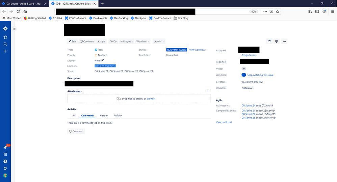The height and width of the screenshot is (182, 337).
Task: Switch to the History activity tab
Action: [104, 116]
